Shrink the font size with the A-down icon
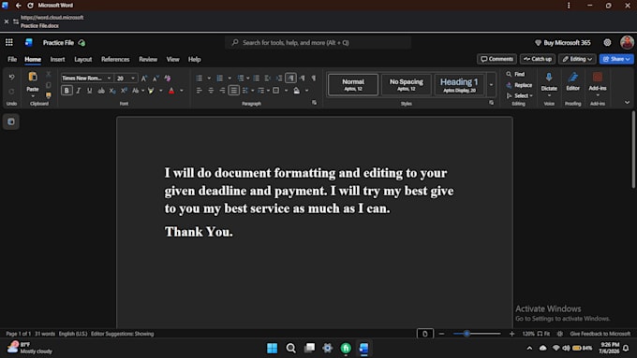The width and height of the screenshot is (637, 358). pos(156,79)
